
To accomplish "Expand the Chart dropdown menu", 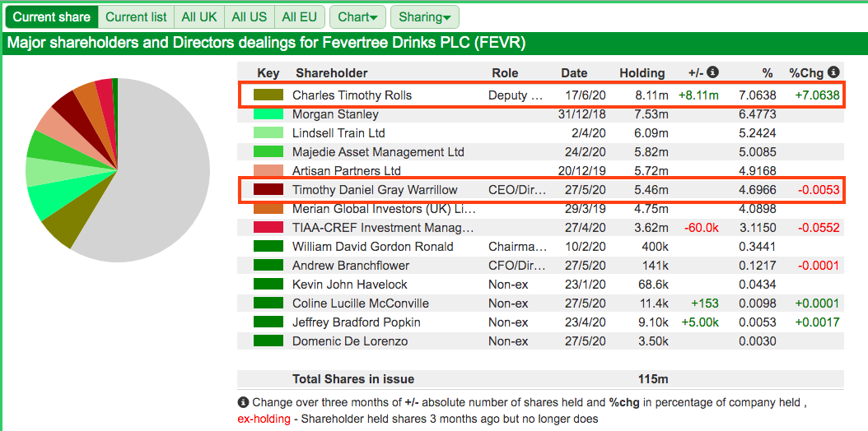I will [357, 17].
